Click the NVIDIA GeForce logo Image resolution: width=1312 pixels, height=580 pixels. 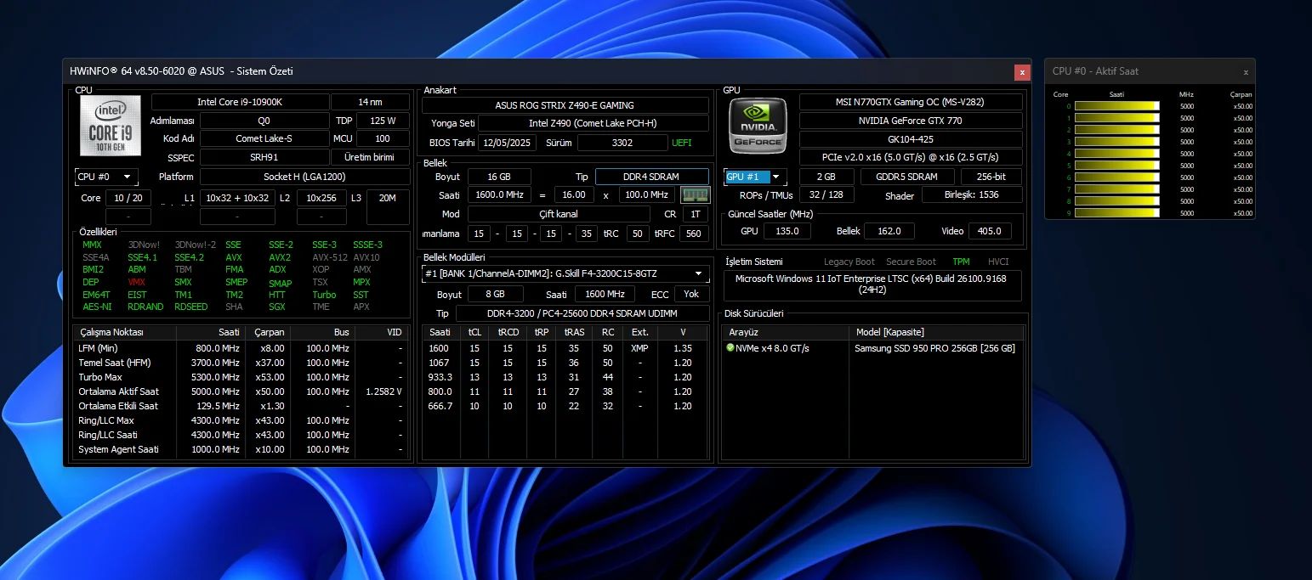(x=757, y=127)
